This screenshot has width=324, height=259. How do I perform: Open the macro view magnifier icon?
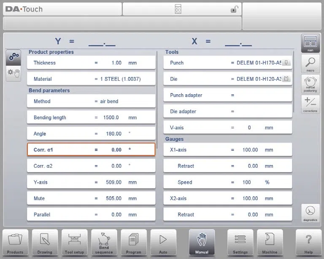point(310,64)
